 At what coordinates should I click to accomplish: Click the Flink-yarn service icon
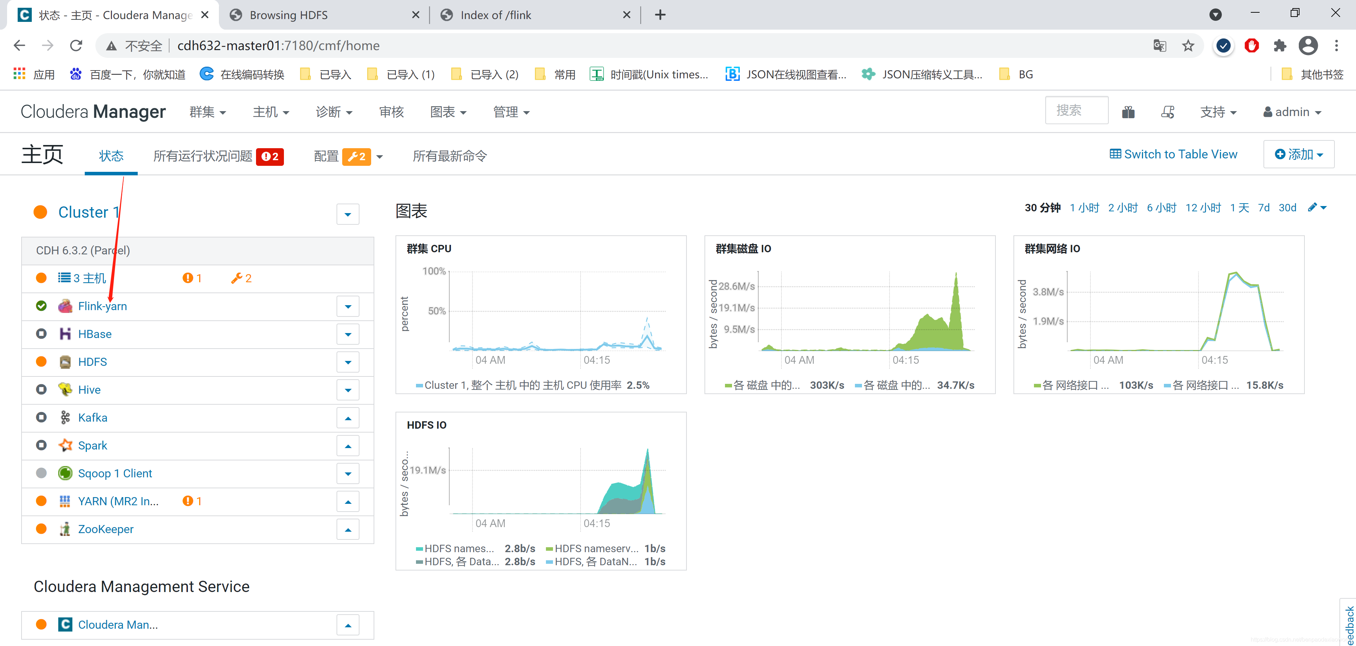[65, 306]
